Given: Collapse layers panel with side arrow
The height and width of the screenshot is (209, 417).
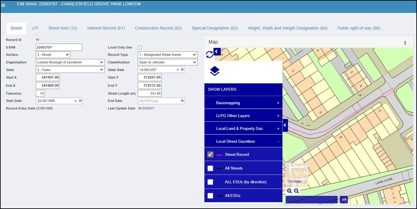Looking at the screenshot, I should (285, 125).
